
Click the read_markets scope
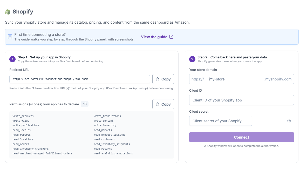click(x=103, y=130)
